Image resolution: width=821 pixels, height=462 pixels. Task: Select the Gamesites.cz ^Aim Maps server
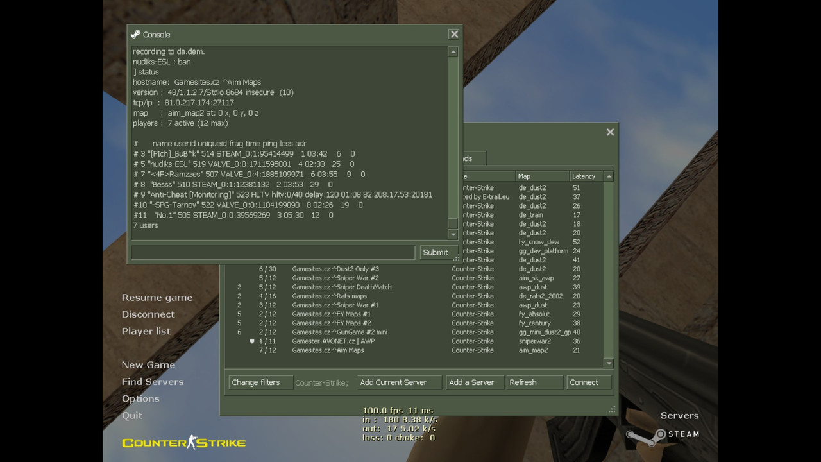click(x=414, y=350)
